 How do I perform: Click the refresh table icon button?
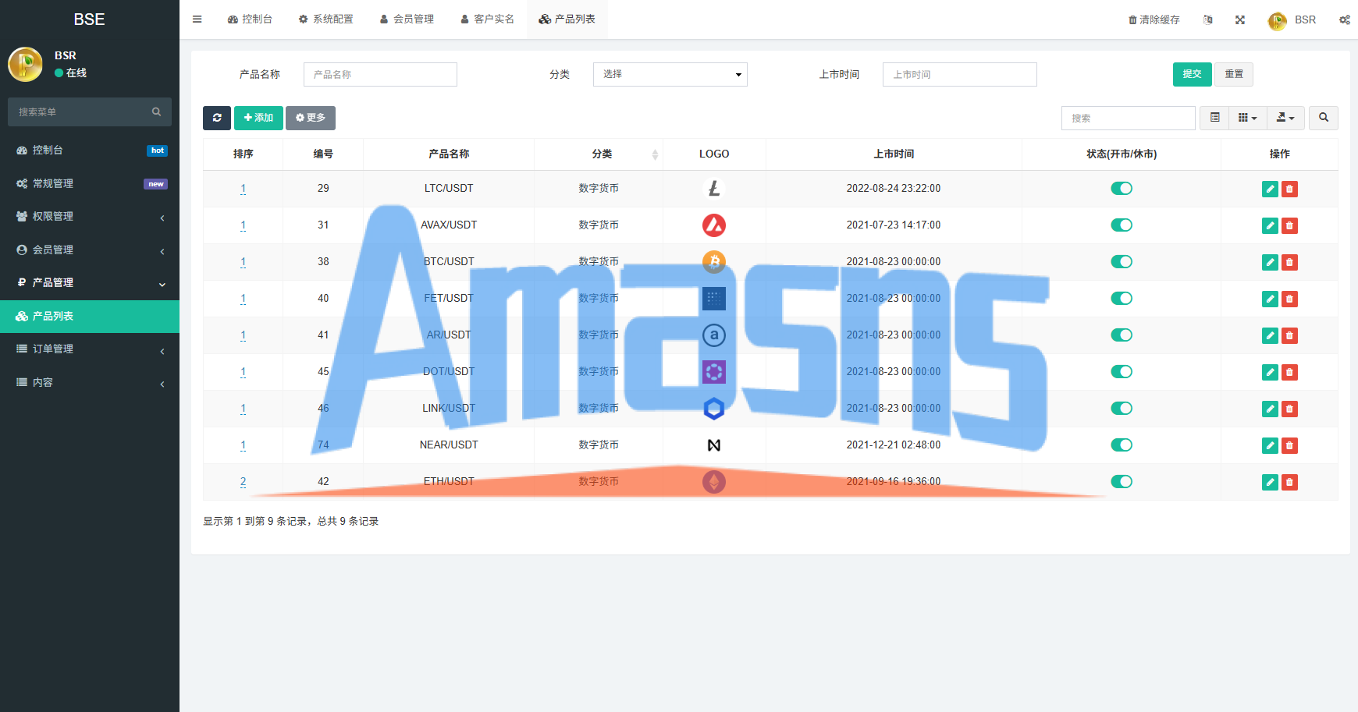pos(217,118)
